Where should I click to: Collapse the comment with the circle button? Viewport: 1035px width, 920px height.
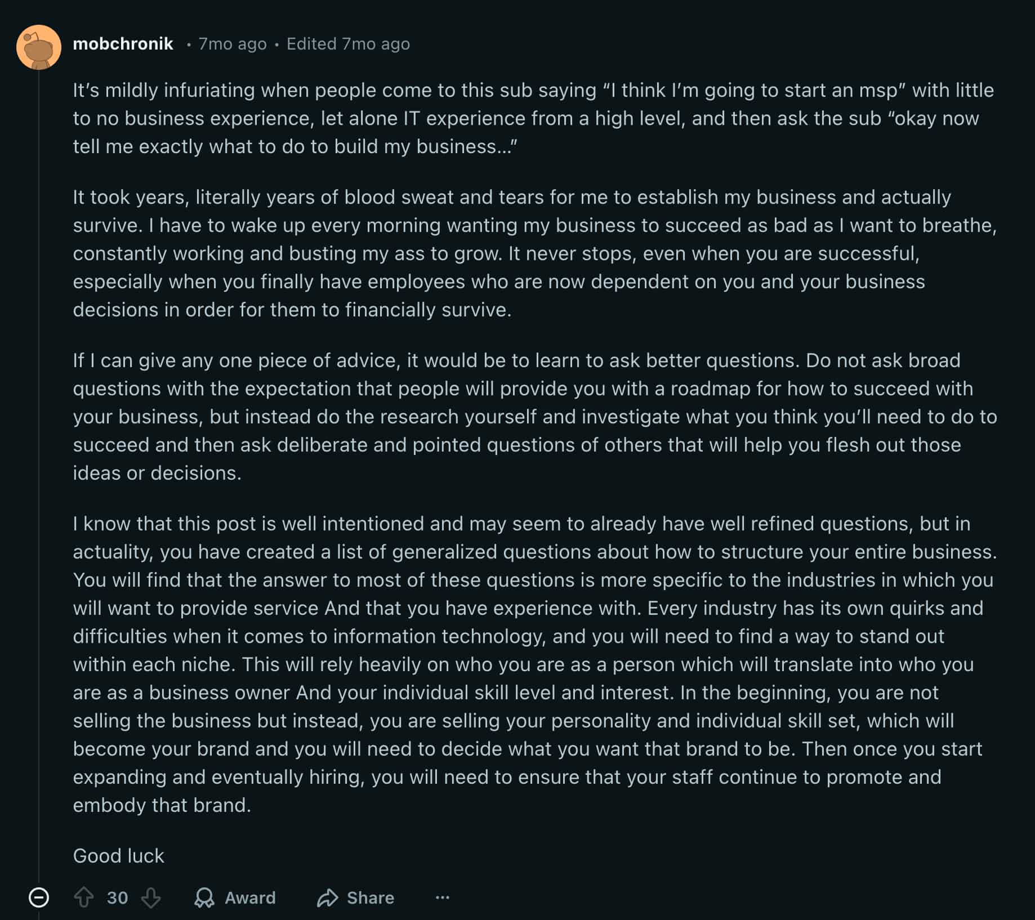pos(38,897)
